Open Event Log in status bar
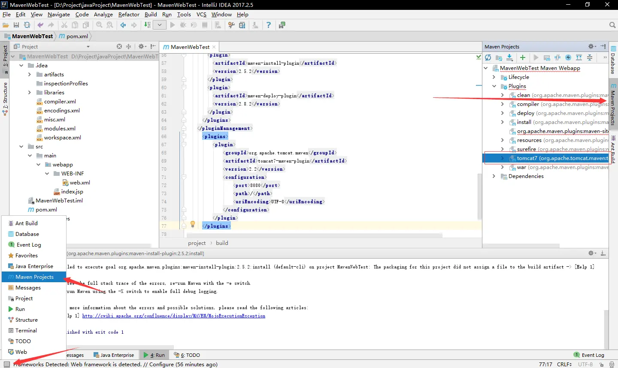The image size is (618, 368). pos(589,355)
